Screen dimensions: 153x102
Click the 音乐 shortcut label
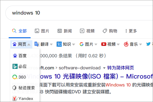click(134, 44)
